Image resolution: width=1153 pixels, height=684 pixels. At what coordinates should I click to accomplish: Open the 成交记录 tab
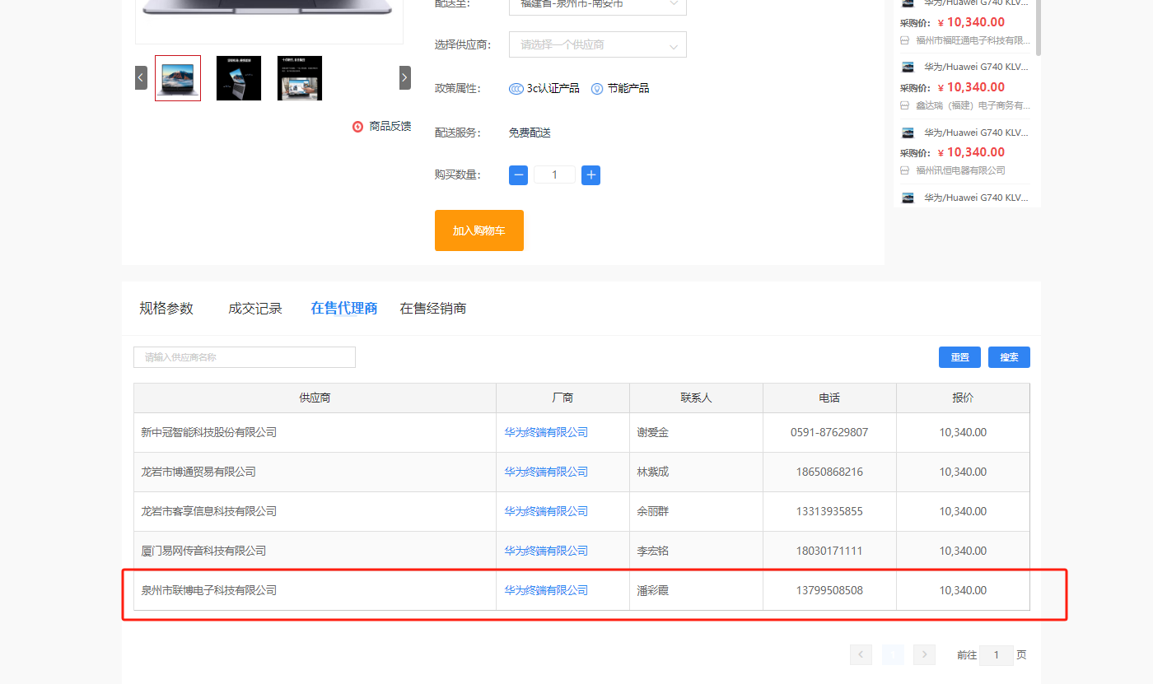point(255,309)
